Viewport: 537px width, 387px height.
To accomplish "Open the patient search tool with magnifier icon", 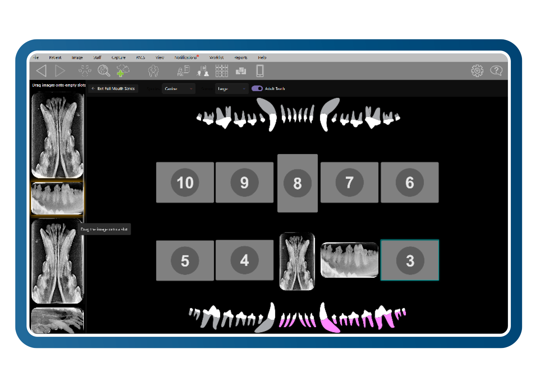I will [104, 71].
